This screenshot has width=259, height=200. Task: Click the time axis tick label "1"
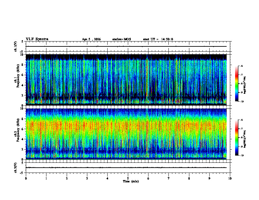tap(46, 178)
